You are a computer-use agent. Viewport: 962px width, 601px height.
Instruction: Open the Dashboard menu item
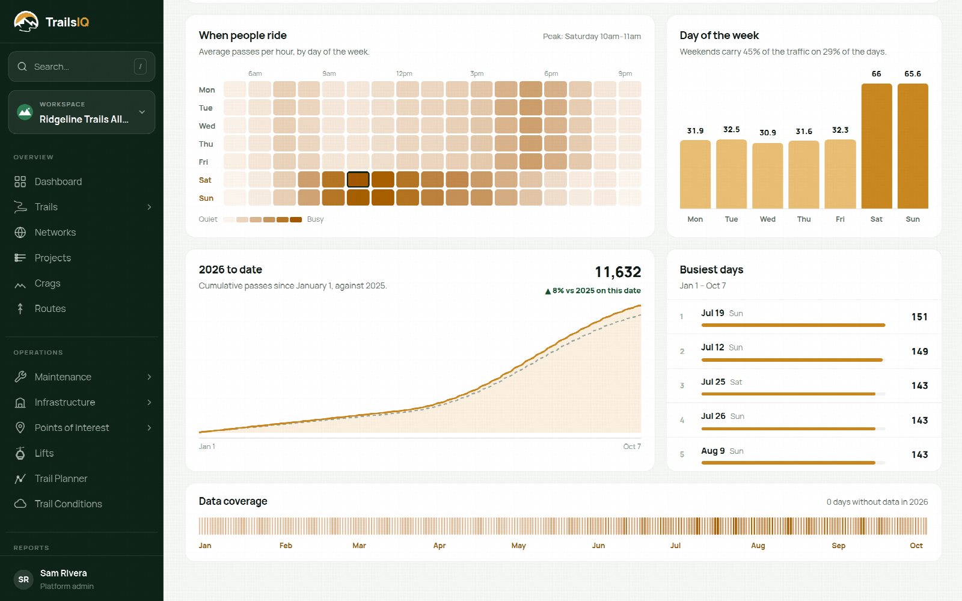(82, 182)
